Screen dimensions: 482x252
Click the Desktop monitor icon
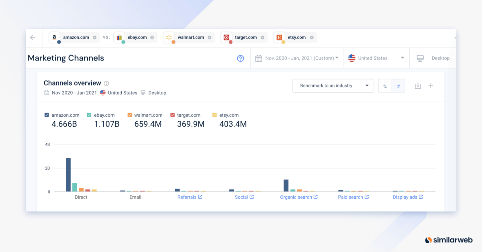pyautogui.click(x=420, y=58)
